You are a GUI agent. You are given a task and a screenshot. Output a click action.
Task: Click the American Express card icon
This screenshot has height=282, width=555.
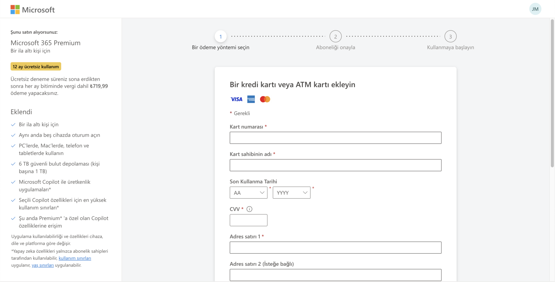[251, 99]
